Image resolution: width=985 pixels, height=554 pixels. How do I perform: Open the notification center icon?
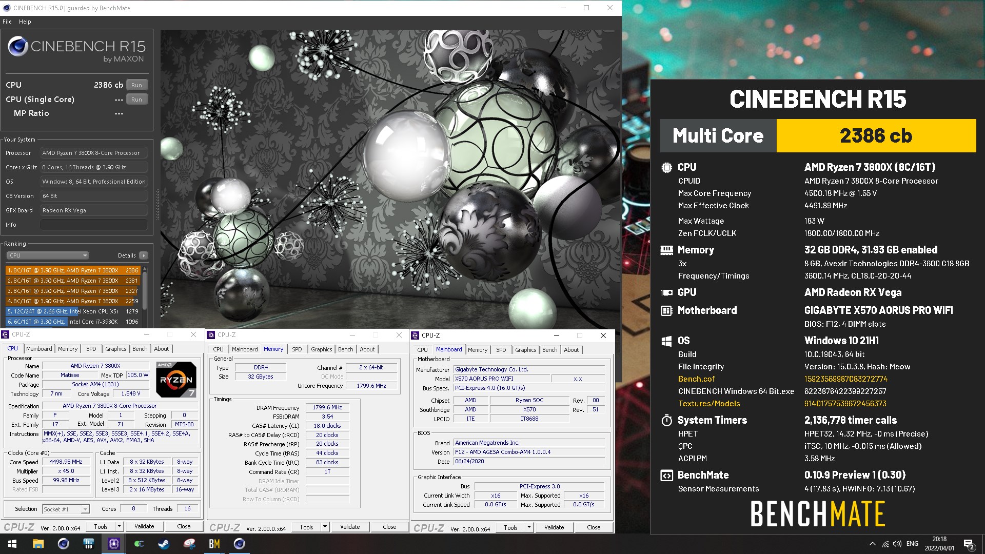click(969, 544)
